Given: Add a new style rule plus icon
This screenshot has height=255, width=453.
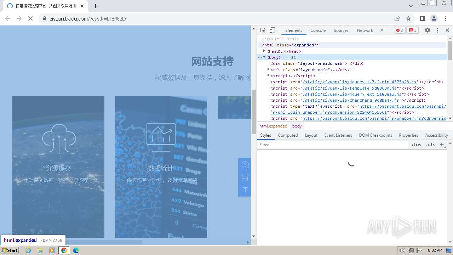Looking at the screenshot, I should pyautogui.click(x=441, y=145).
